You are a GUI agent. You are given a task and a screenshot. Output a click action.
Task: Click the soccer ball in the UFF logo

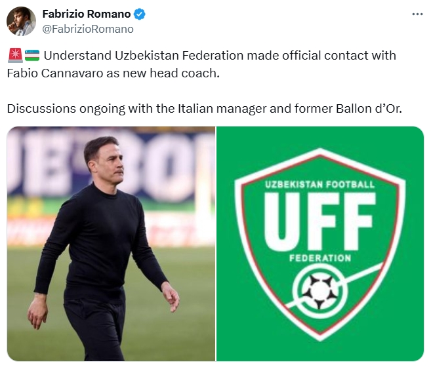point(319,288)
